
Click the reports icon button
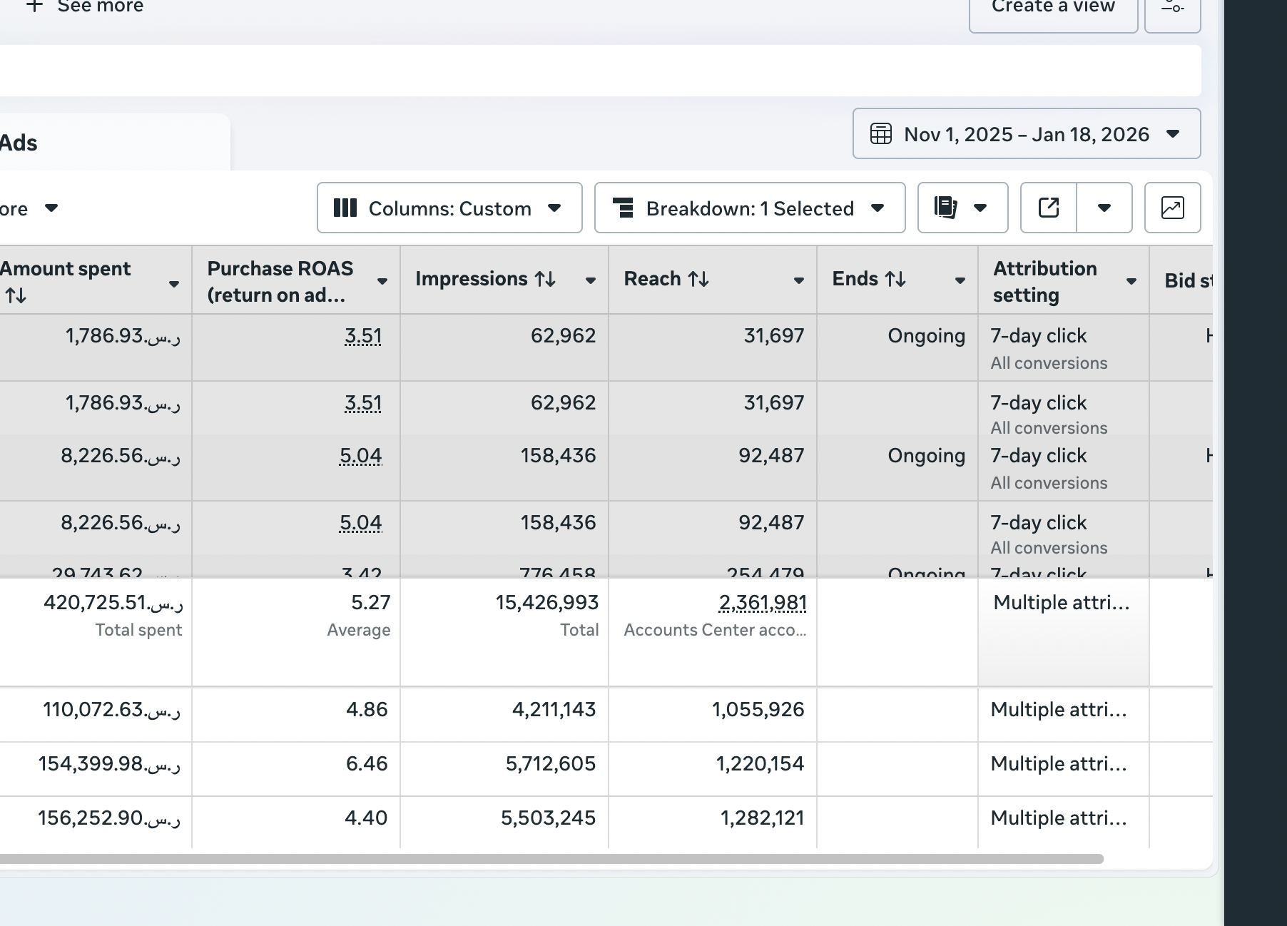[x=962, y=208]
